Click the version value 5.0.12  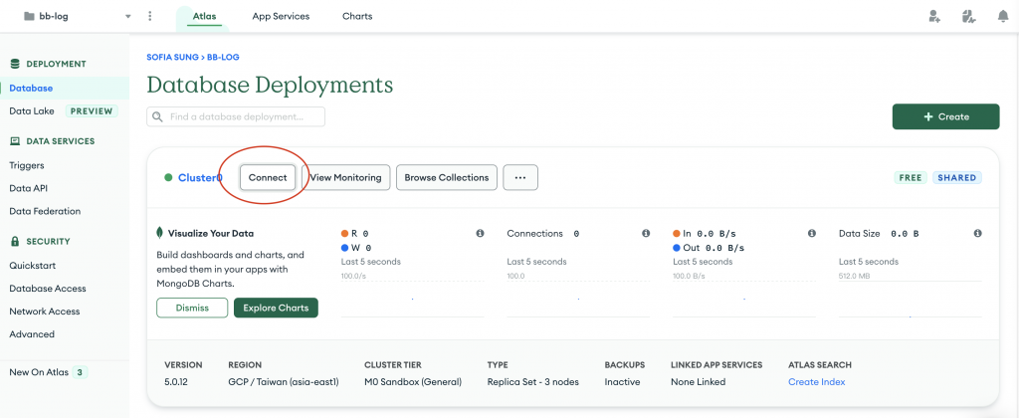tap(178, 382)
